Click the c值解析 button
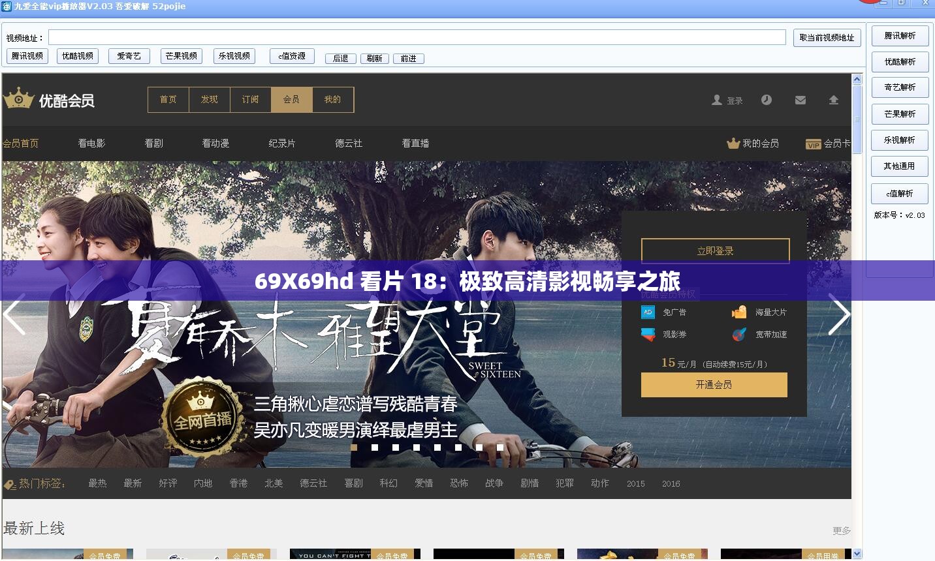 (900, 194)
